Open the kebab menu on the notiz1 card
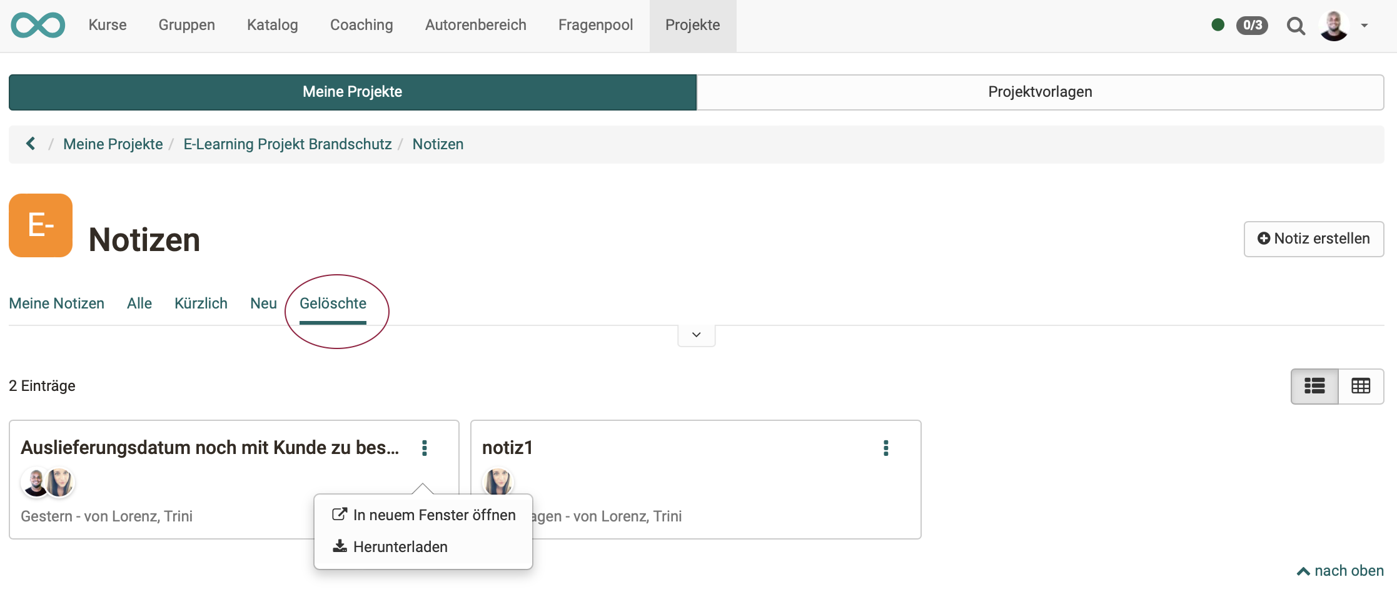 click(885, 448)
